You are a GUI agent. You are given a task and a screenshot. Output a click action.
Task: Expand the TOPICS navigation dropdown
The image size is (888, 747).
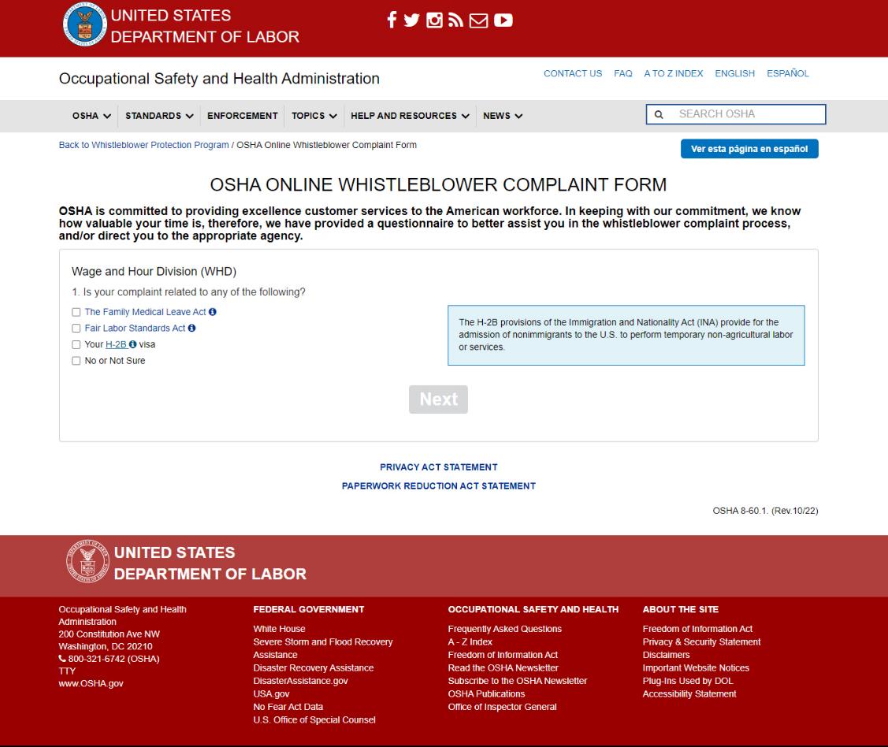pos(314,116)
